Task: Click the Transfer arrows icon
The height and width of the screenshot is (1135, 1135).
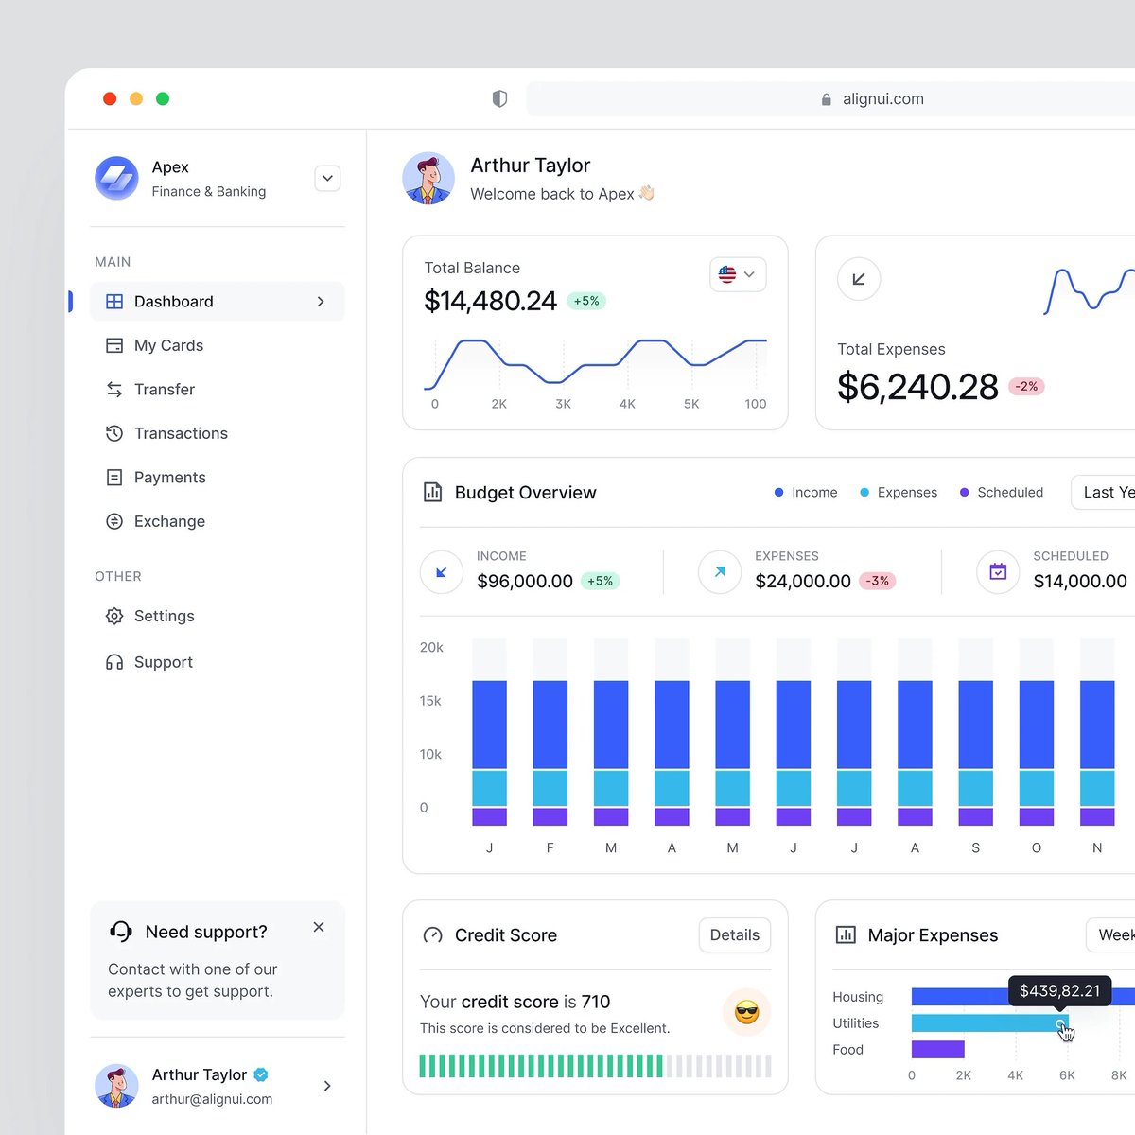Action: point(114,390)
